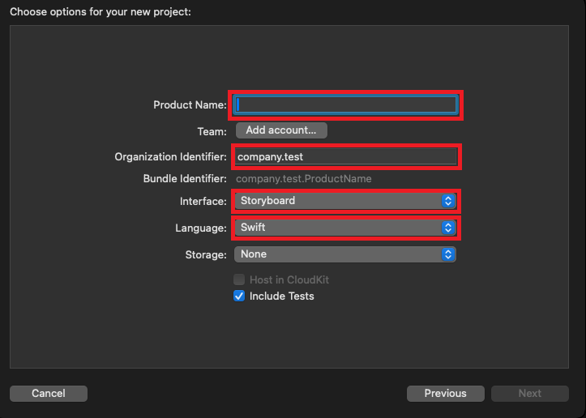586x418 pixels.
Task: Click the up-down arrows of Interface popup
Action: (x=448, y=201)
